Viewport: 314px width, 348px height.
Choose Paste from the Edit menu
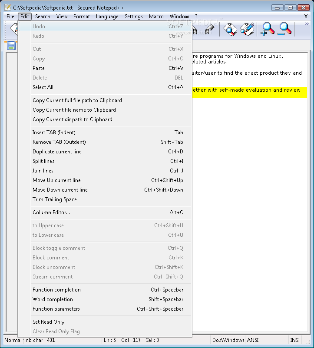tap(105, 68)
